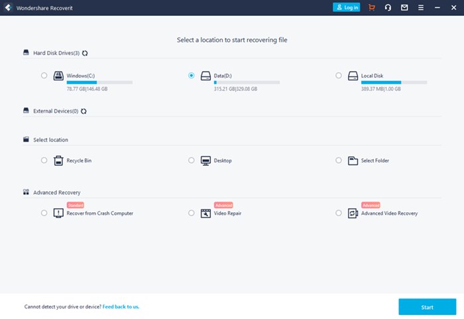464x319 pixels.
Task: Select the Local Disk radio button
Action: click(x=339, y=76)
